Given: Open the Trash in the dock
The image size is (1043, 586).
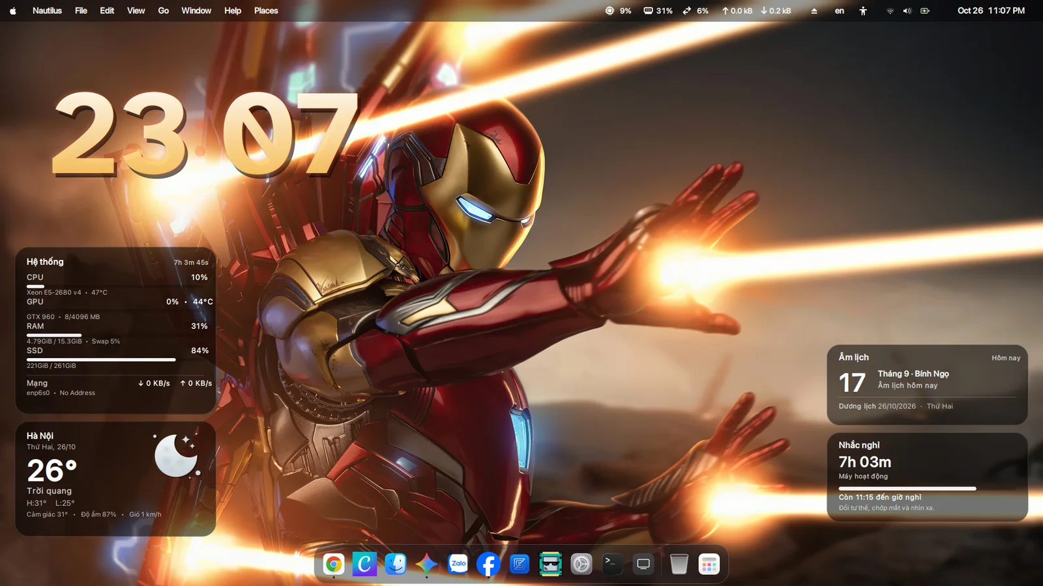Looking at the screenshot, I should pos(679,564).
